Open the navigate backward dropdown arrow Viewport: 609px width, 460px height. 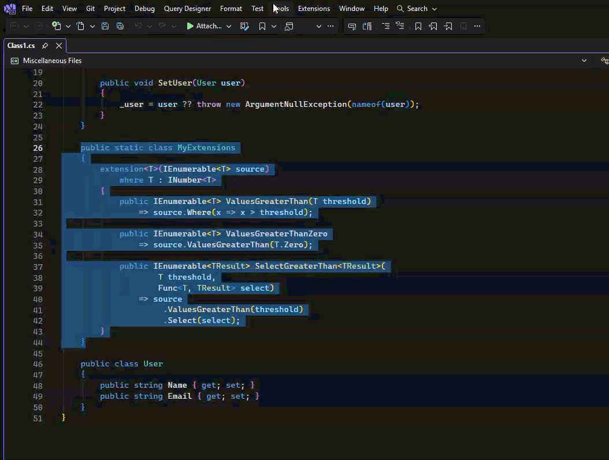click(26, 27)
